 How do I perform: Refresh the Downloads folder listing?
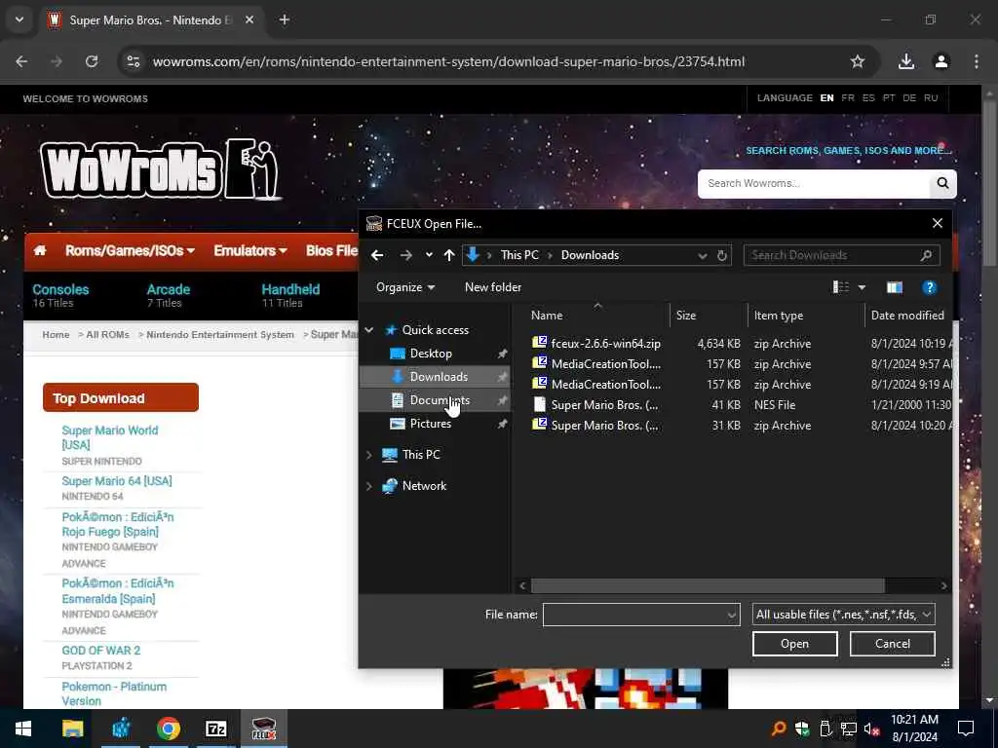pos(722,255)
